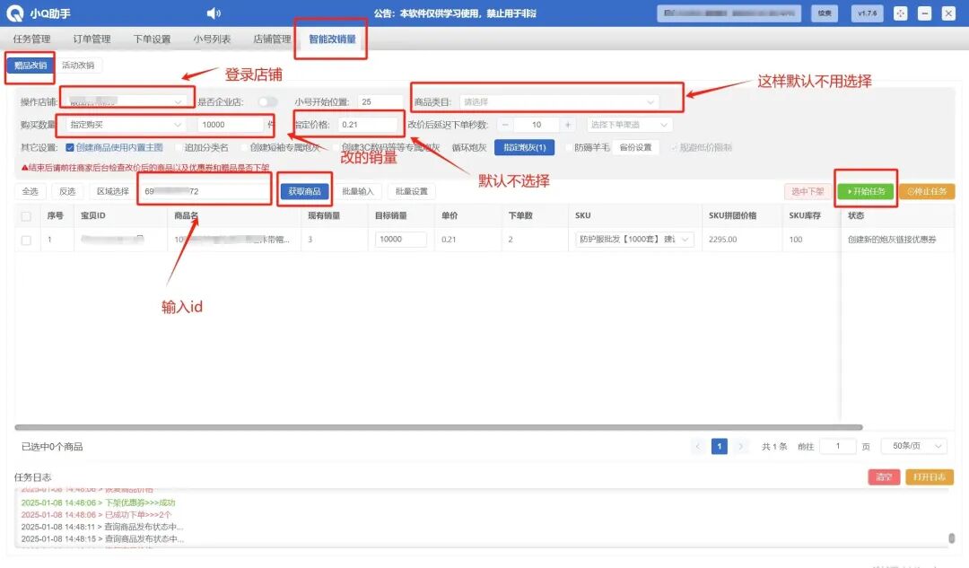Click the 全选 button
This screenshot has height=568, width=969.
coord(31,192)
